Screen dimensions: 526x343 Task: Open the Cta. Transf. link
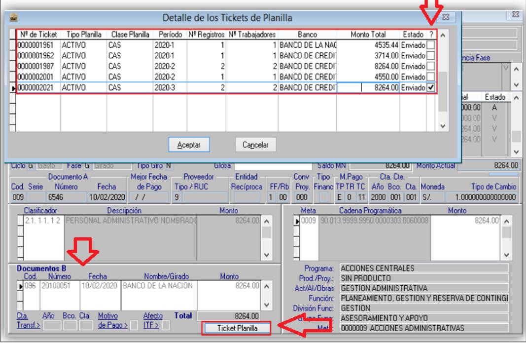pyautogui.click(x=28, y=320)
